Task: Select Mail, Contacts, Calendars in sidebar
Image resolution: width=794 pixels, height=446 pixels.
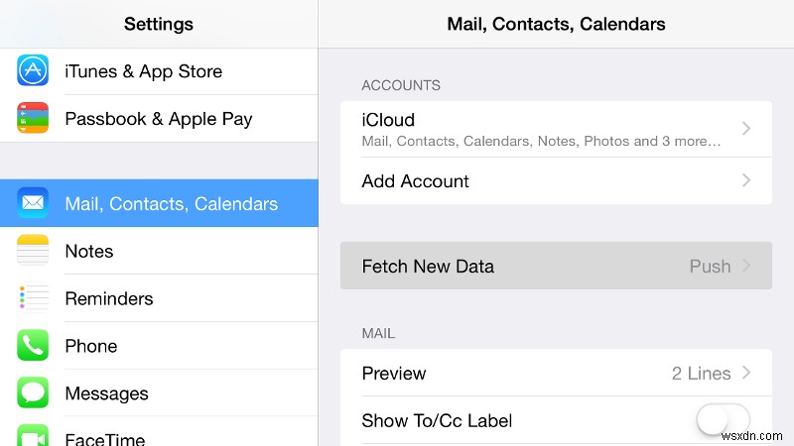Action: 171,204
